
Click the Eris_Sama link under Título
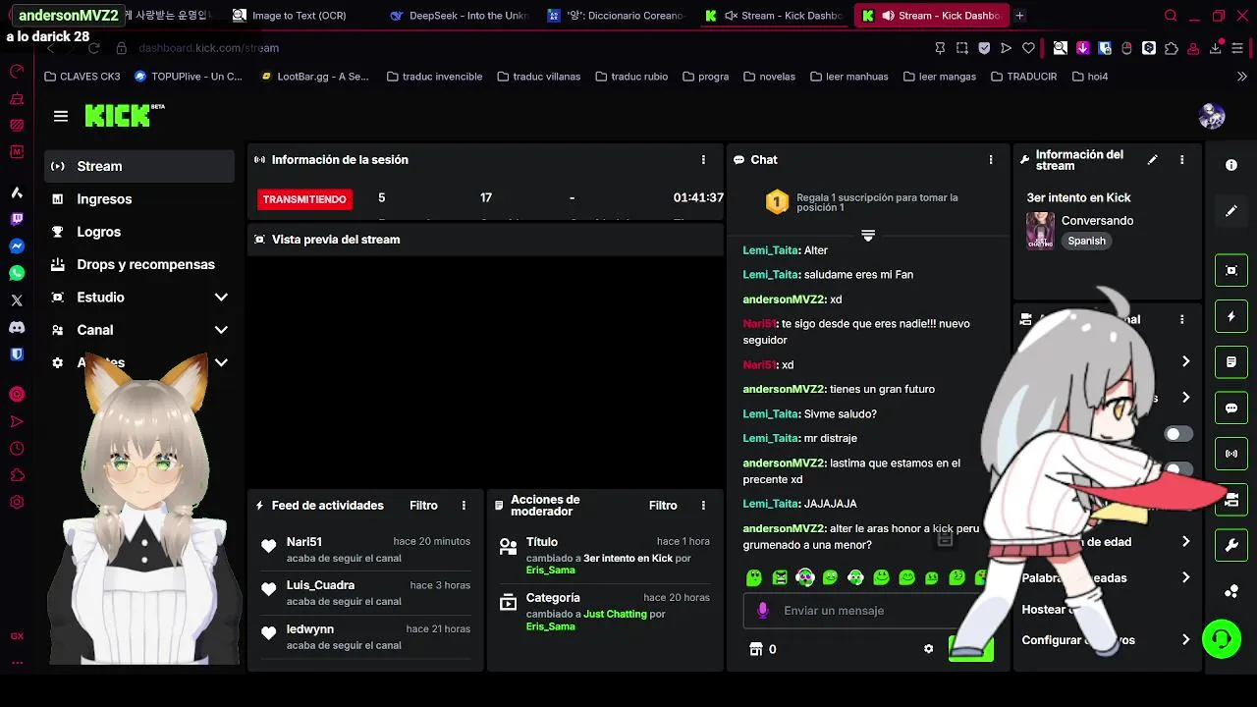pyautogui.click(x=550, y=571)
